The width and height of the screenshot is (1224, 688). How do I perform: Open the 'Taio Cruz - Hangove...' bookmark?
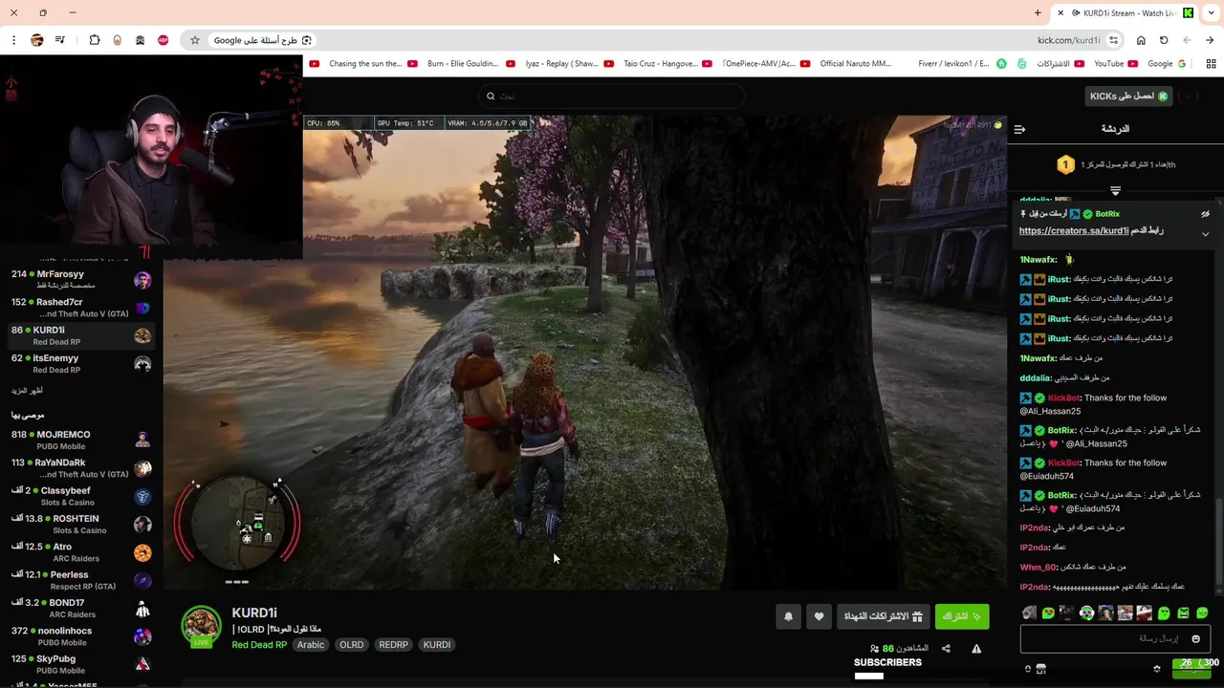(x=652, y=64)
